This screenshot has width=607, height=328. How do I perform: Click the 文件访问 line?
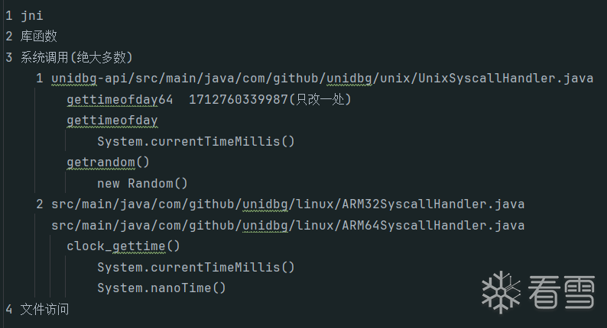[x=44, y=309]
